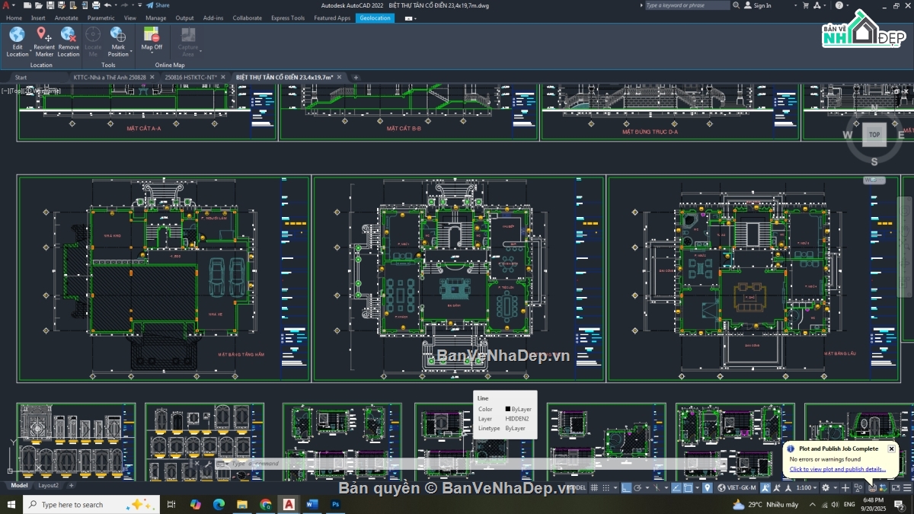This screenshot has width=914, height=514.
Task: Expand the Workspace Switching gear dropdown
Action: pos(827,487)
